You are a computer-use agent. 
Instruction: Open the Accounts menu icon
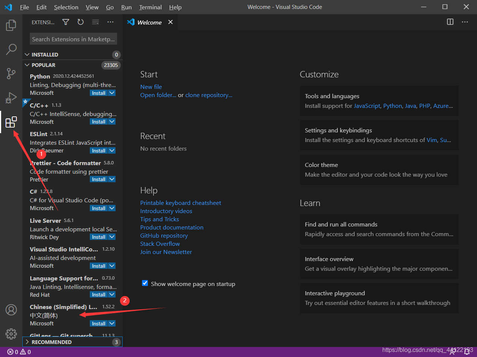coord(11,310)
